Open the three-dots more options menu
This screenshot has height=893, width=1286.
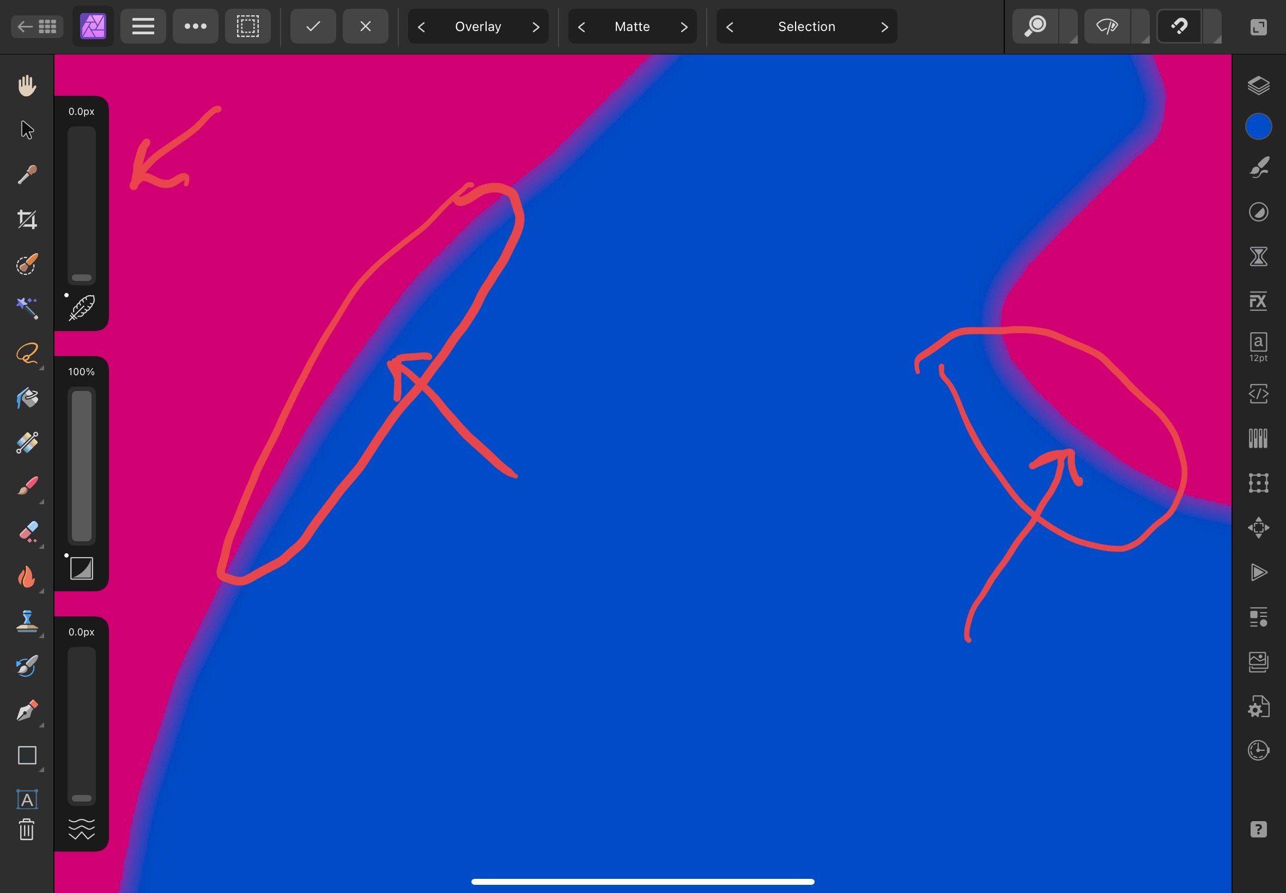196,26
